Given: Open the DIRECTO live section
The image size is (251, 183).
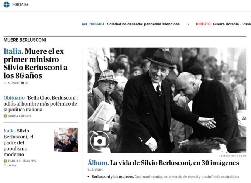Looking at the screenshot, I should 203,24.
